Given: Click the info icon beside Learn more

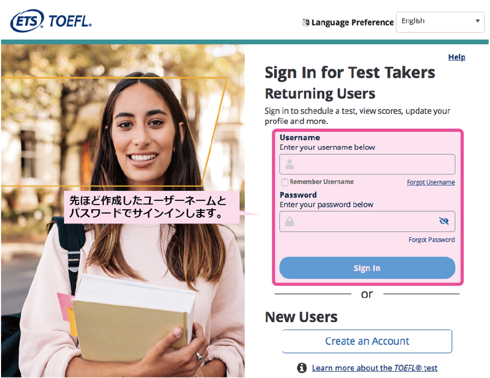Looking at the screenshot, I should 302,368.
